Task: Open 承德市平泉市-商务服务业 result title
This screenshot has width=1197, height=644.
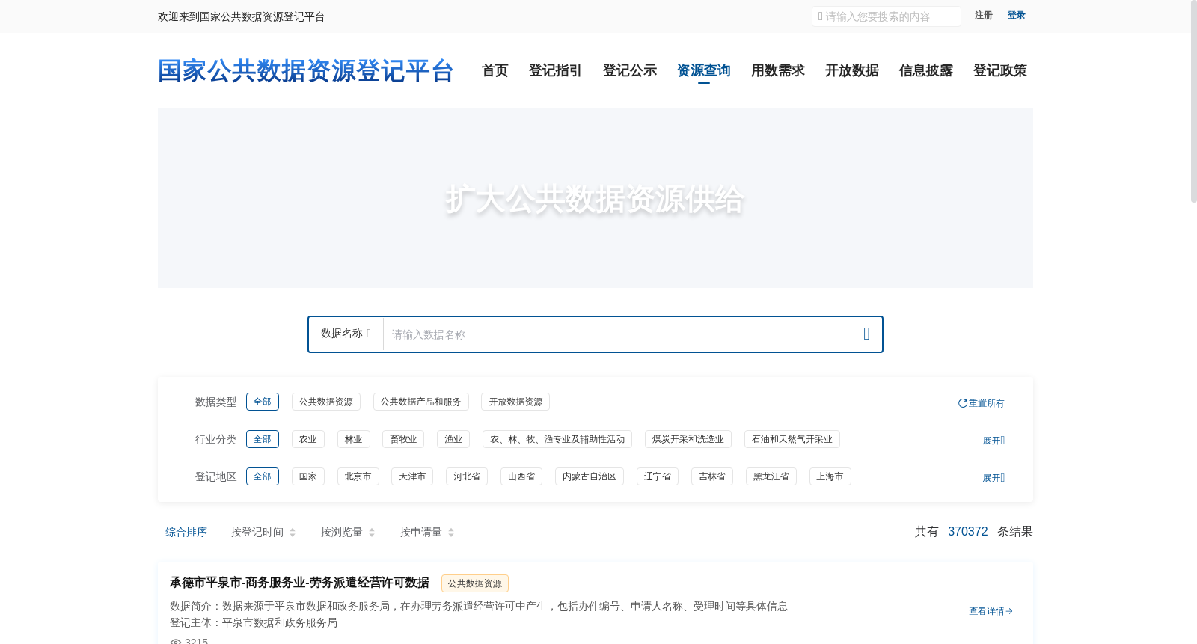Action: point(299,583)
